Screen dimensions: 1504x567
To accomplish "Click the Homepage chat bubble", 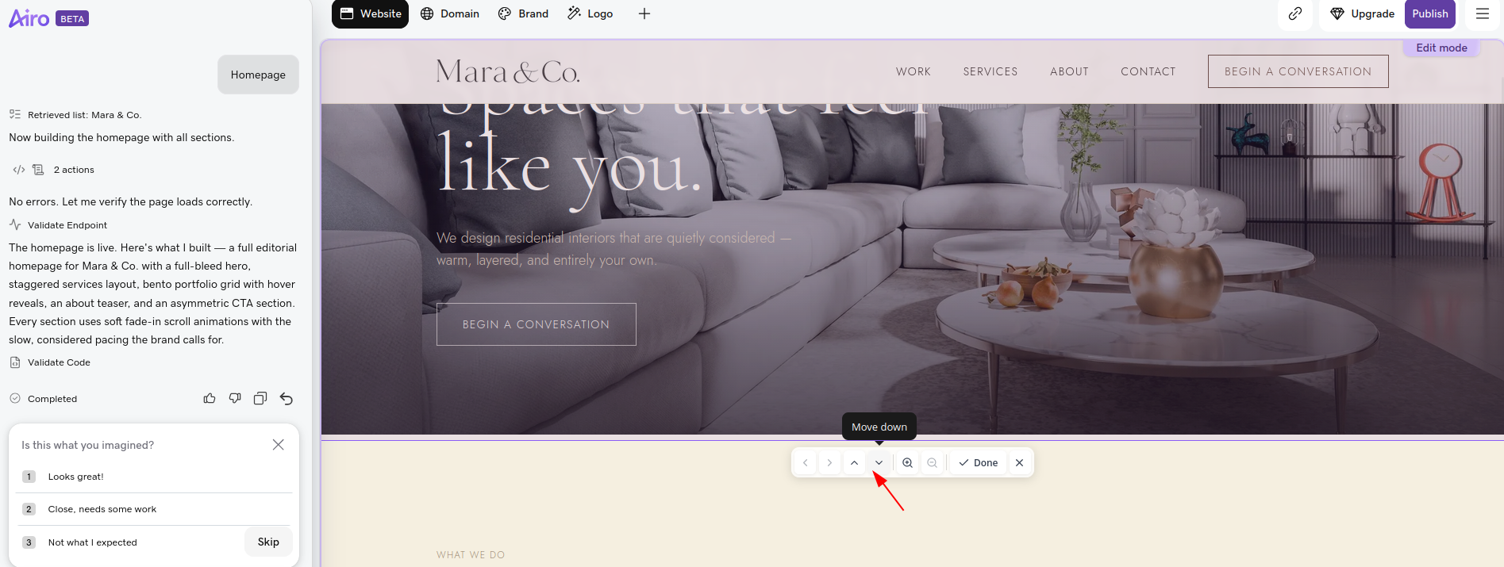I will pyautogui.click(x=258, y=75).
